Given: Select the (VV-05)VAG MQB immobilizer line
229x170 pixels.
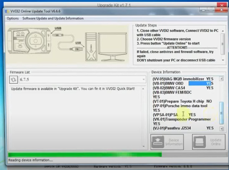Looking at the screenshot, I should click(183, 79).
